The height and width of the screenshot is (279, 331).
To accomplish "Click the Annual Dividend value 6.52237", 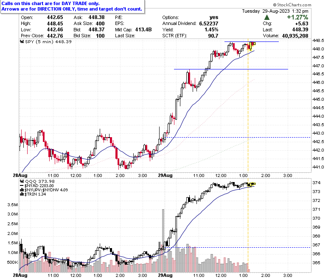I will 209,24.
